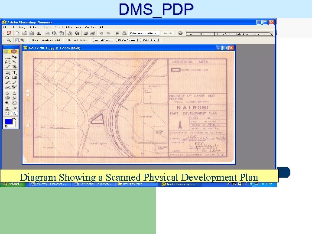Select the Blur tool
The height and width of the screenshot is (234, 312).
[7, 93]
